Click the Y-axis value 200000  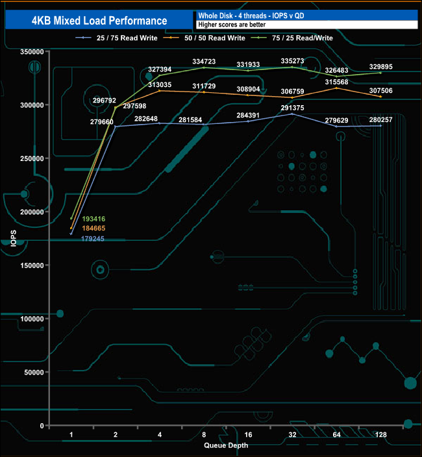(32, 212)
